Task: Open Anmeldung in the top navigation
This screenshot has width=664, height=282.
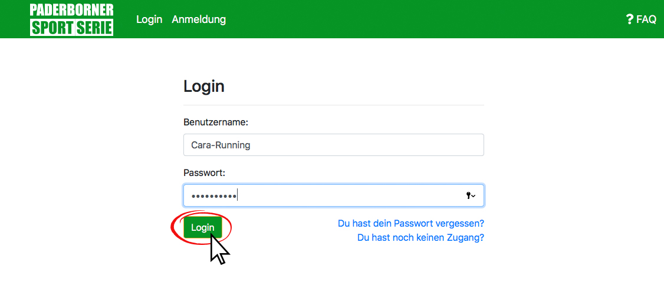Action: point(199,19)
